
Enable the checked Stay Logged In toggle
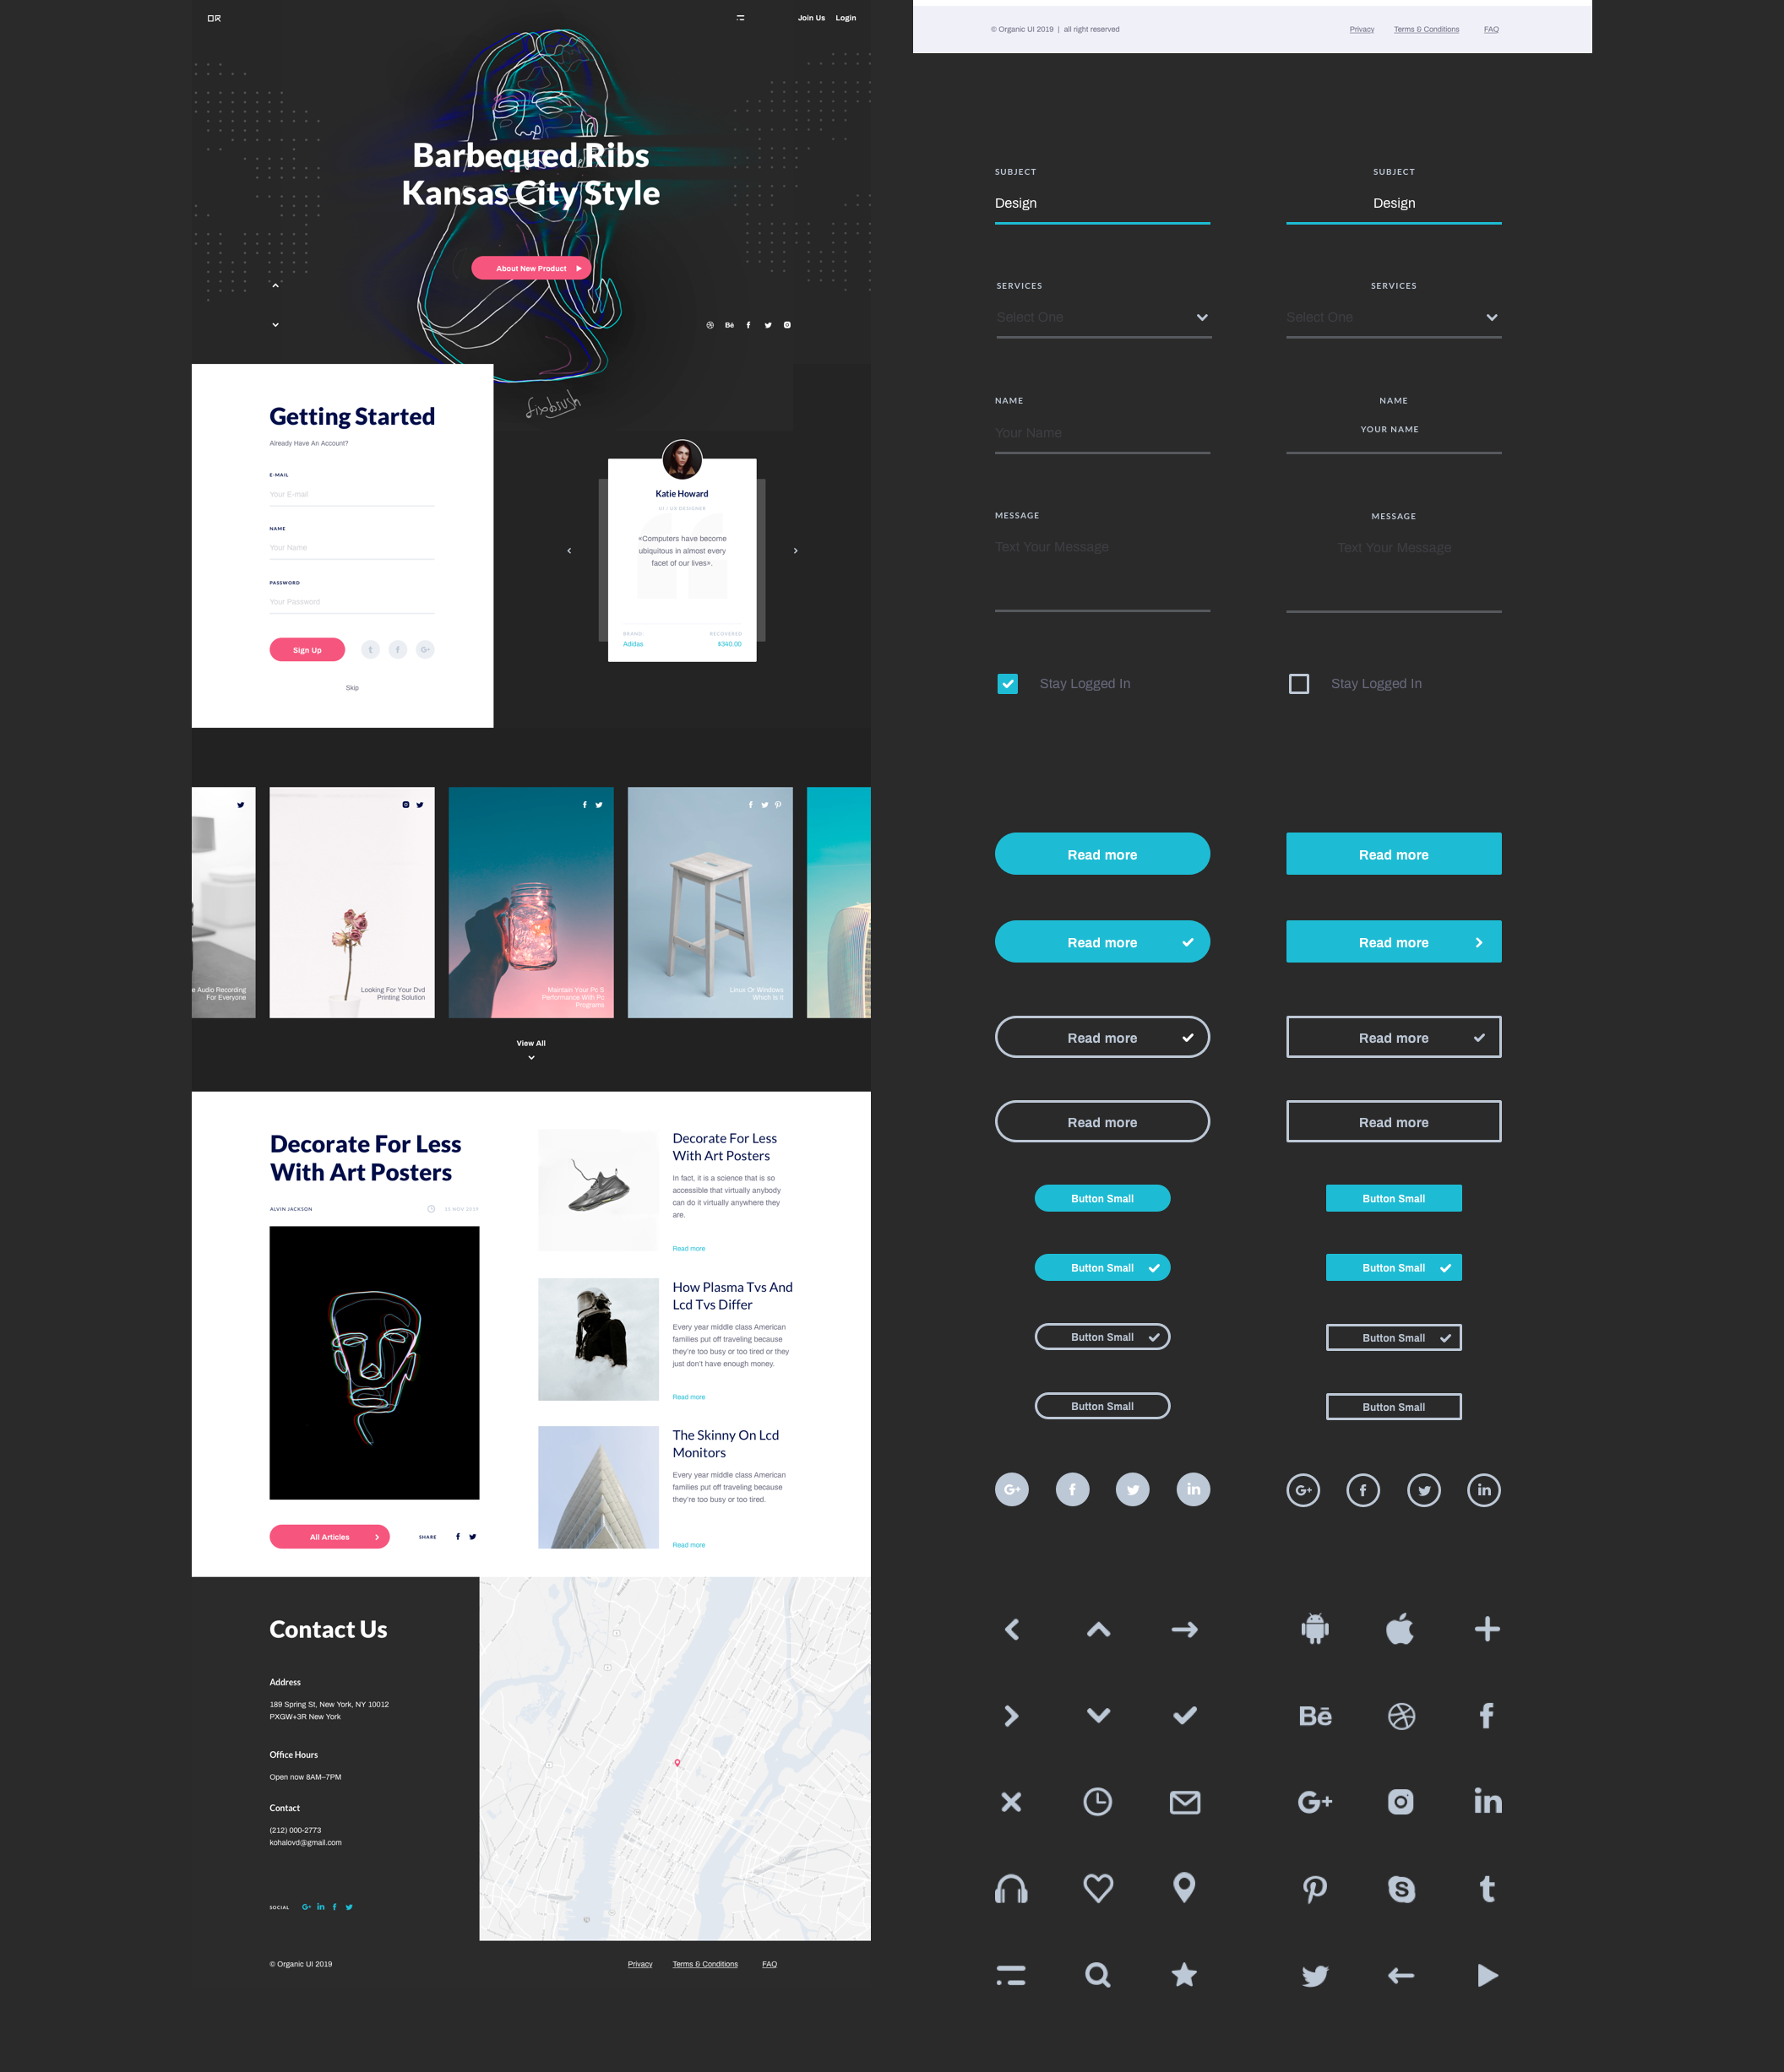click(1009, 684)
